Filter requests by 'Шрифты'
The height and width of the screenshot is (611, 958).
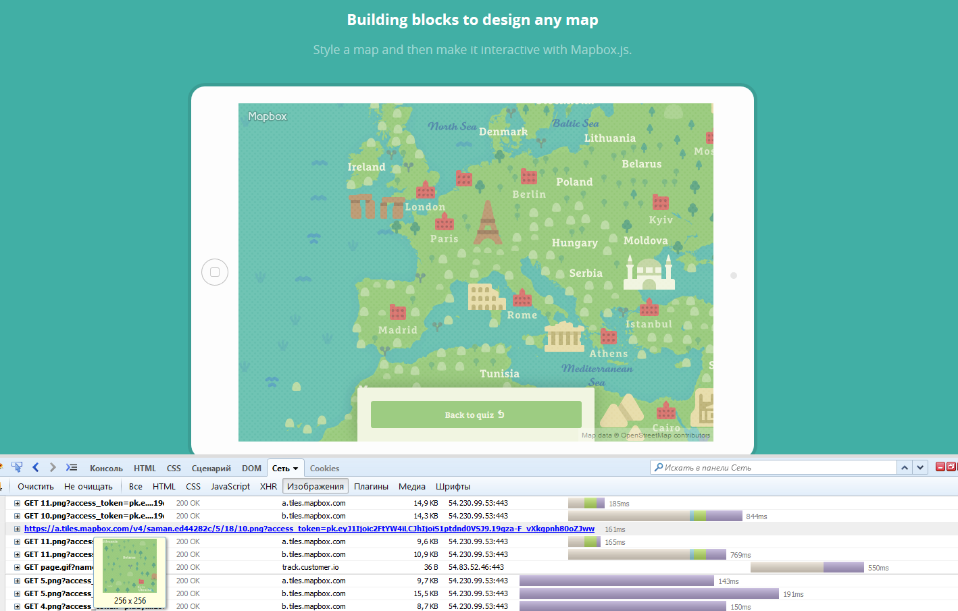tap(453, 486)
